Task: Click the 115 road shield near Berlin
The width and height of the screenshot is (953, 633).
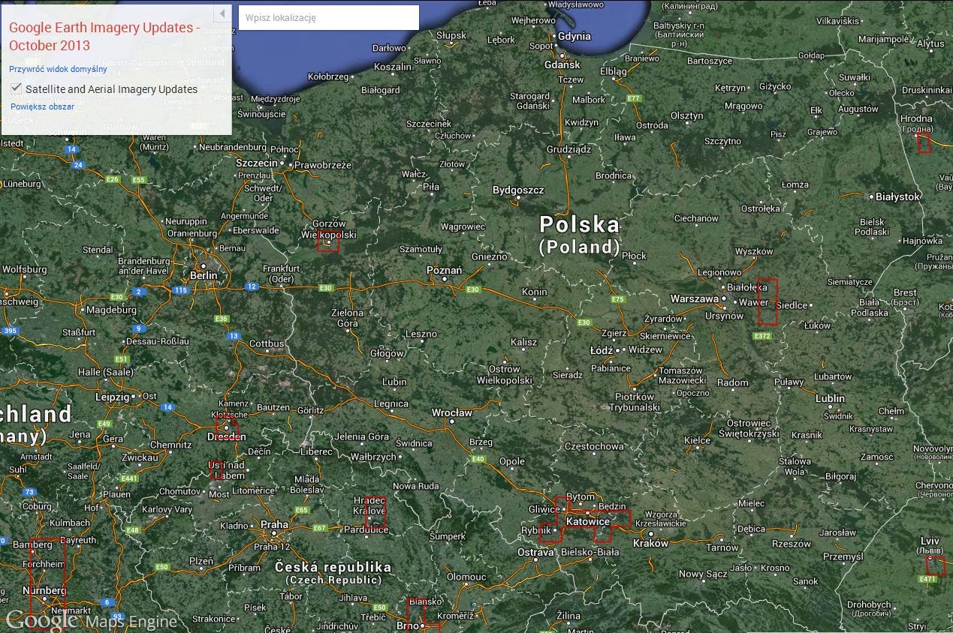Action: pyautogui.click(x=180, y=290)
